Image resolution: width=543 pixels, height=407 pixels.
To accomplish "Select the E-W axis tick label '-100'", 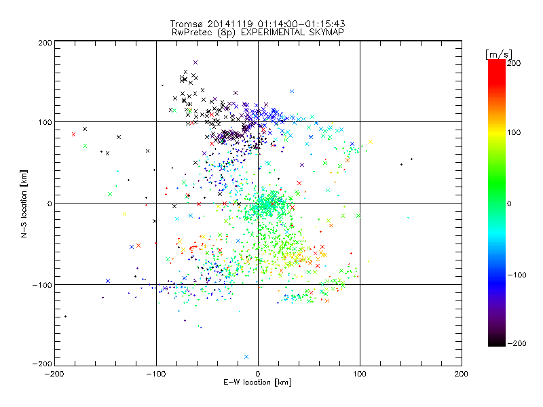I will click(156, 374).
